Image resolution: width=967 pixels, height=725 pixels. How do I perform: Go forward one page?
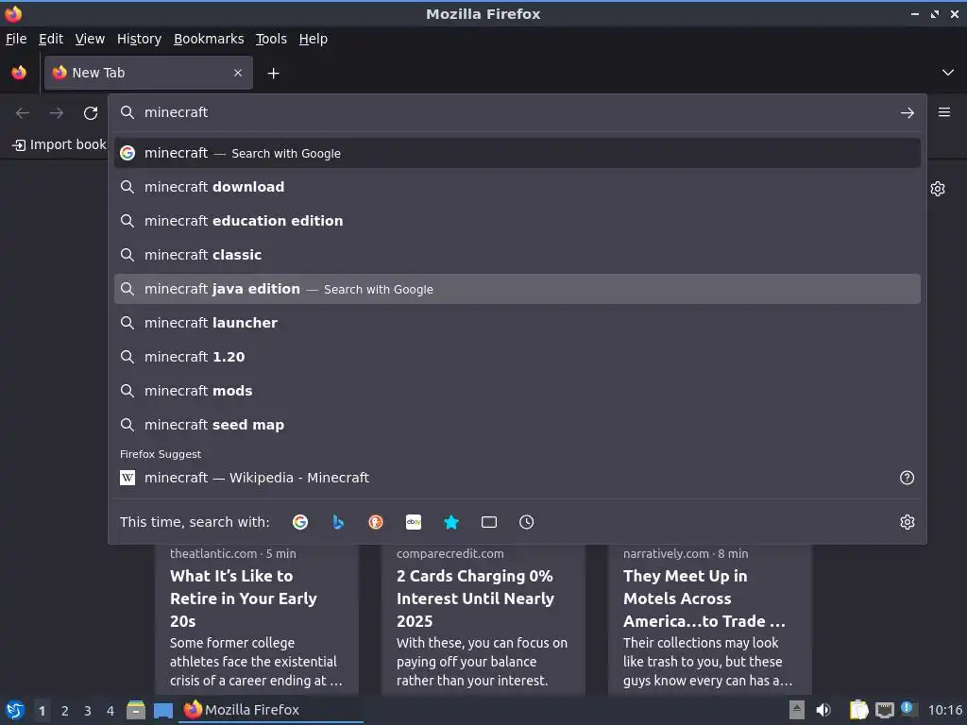57,113
